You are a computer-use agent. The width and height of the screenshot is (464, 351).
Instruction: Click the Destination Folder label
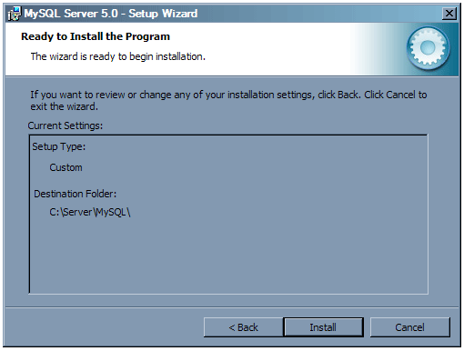pyautogui.click(x=75, y=194)
